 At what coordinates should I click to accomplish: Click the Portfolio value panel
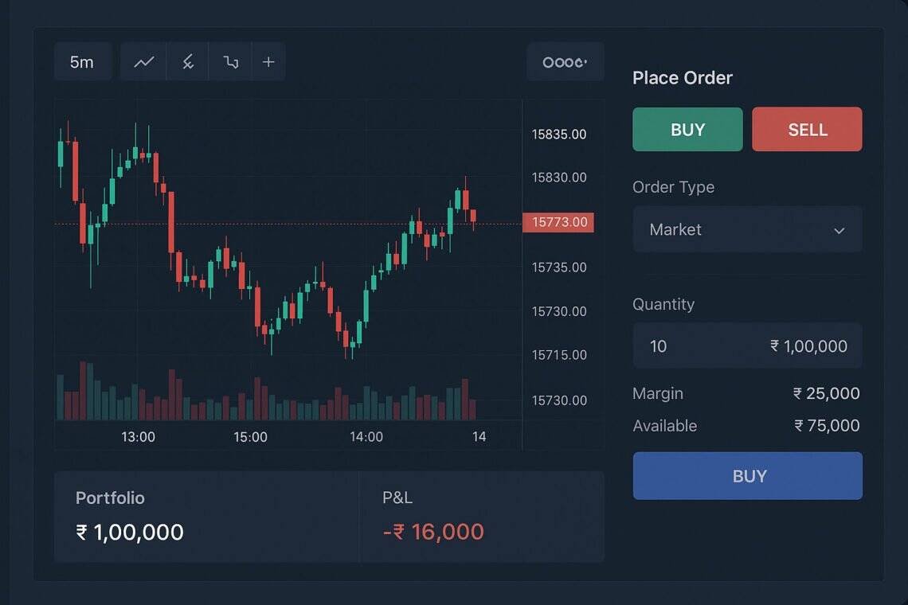pyautogui.click(x=206, y=517)
